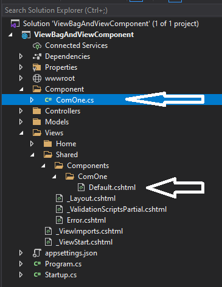Select the Error.cshtml file
The image size is (222, 287).
pyautogui.click(x=86, y=220)
